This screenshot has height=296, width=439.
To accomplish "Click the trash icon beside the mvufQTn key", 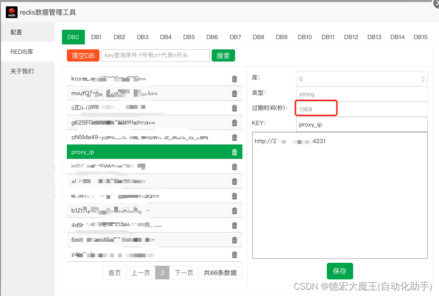I will [234, 93].
